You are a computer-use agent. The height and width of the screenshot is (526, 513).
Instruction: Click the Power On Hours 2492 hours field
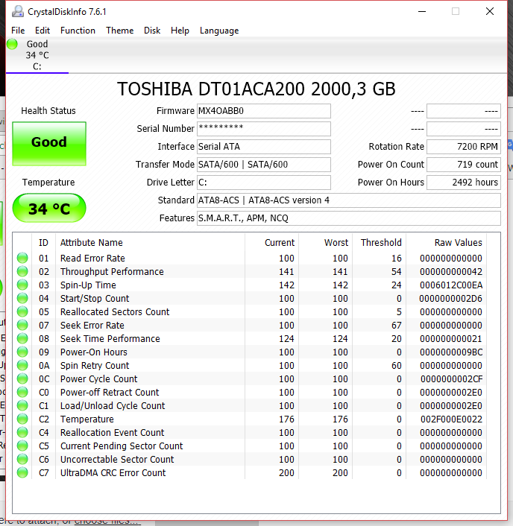click(x=464, y=183)
